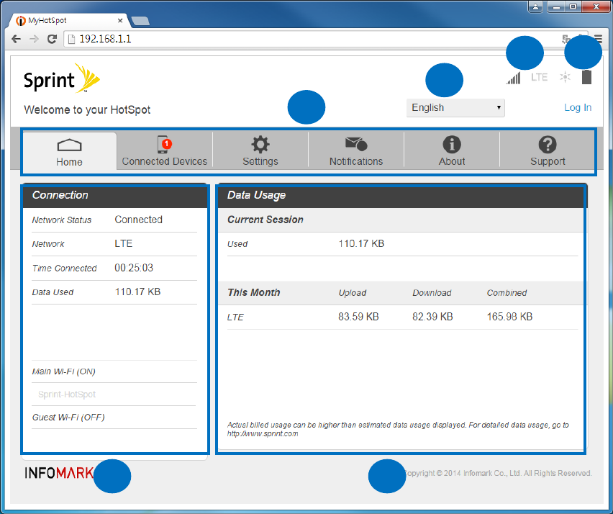Click the Connected network status value

click(138, 220)
